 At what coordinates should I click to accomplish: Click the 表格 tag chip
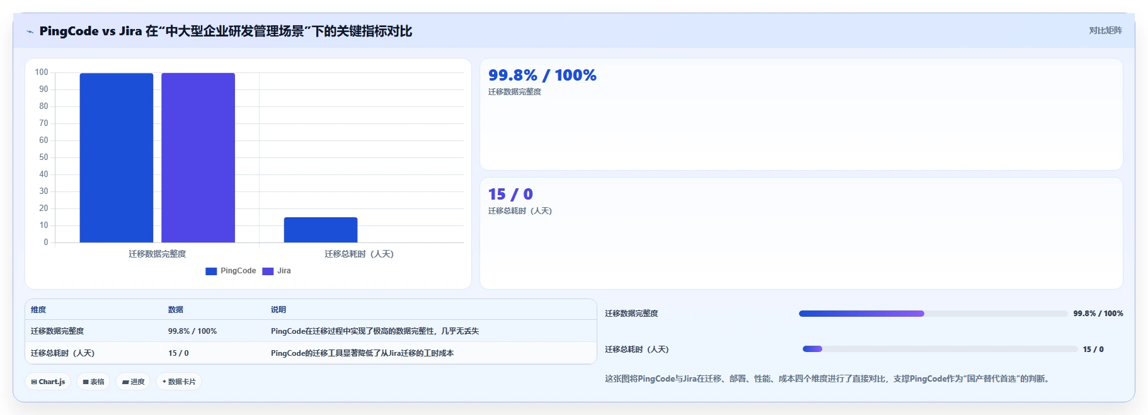(93, 382)
